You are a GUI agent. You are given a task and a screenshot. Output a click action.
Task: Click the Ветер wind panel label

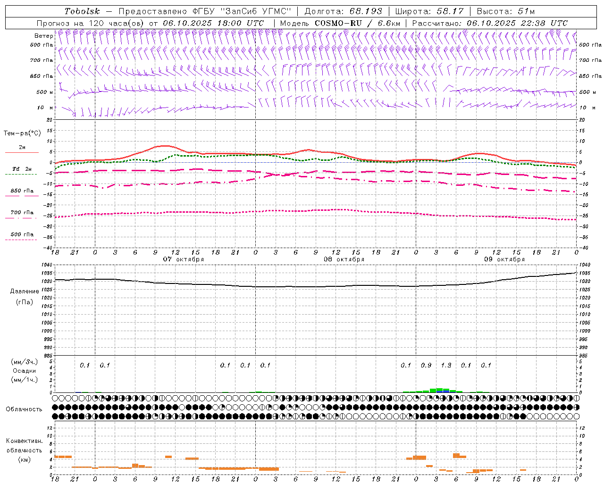coord(43,36)
